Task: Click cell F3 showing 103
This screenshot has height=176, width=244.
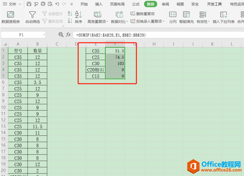Action: coord(115,63)
